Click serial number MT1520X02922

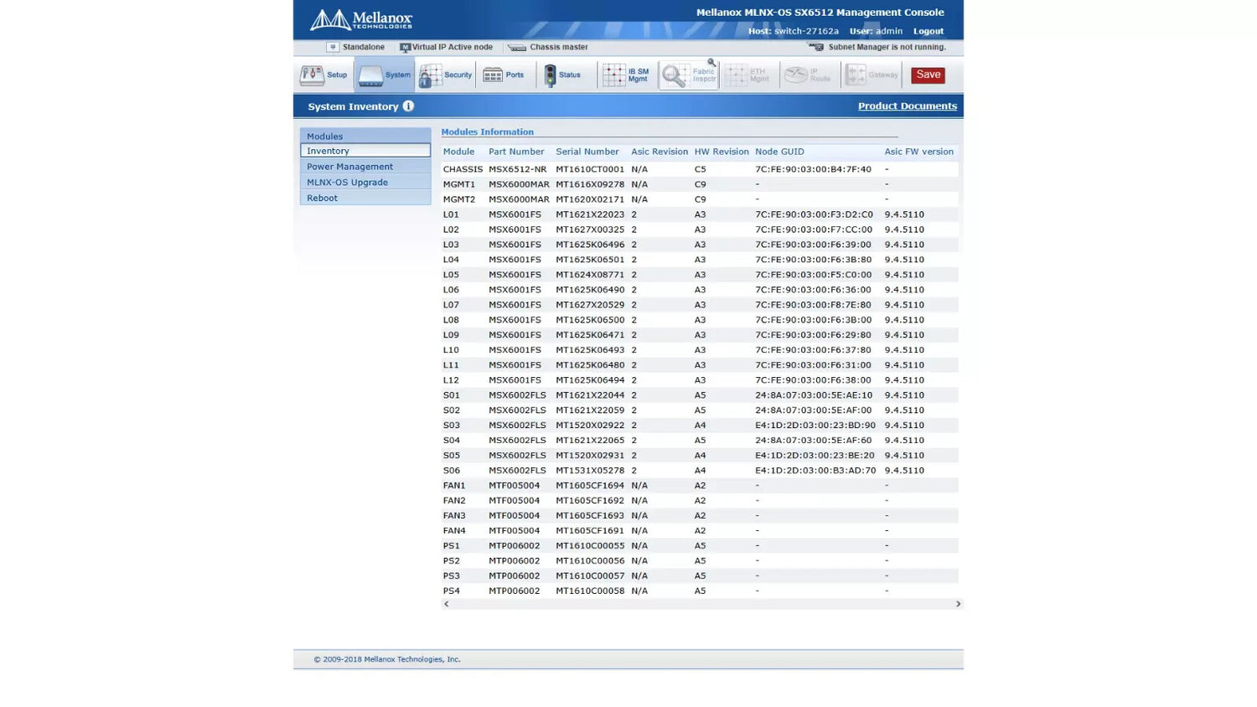click(590, 426)
